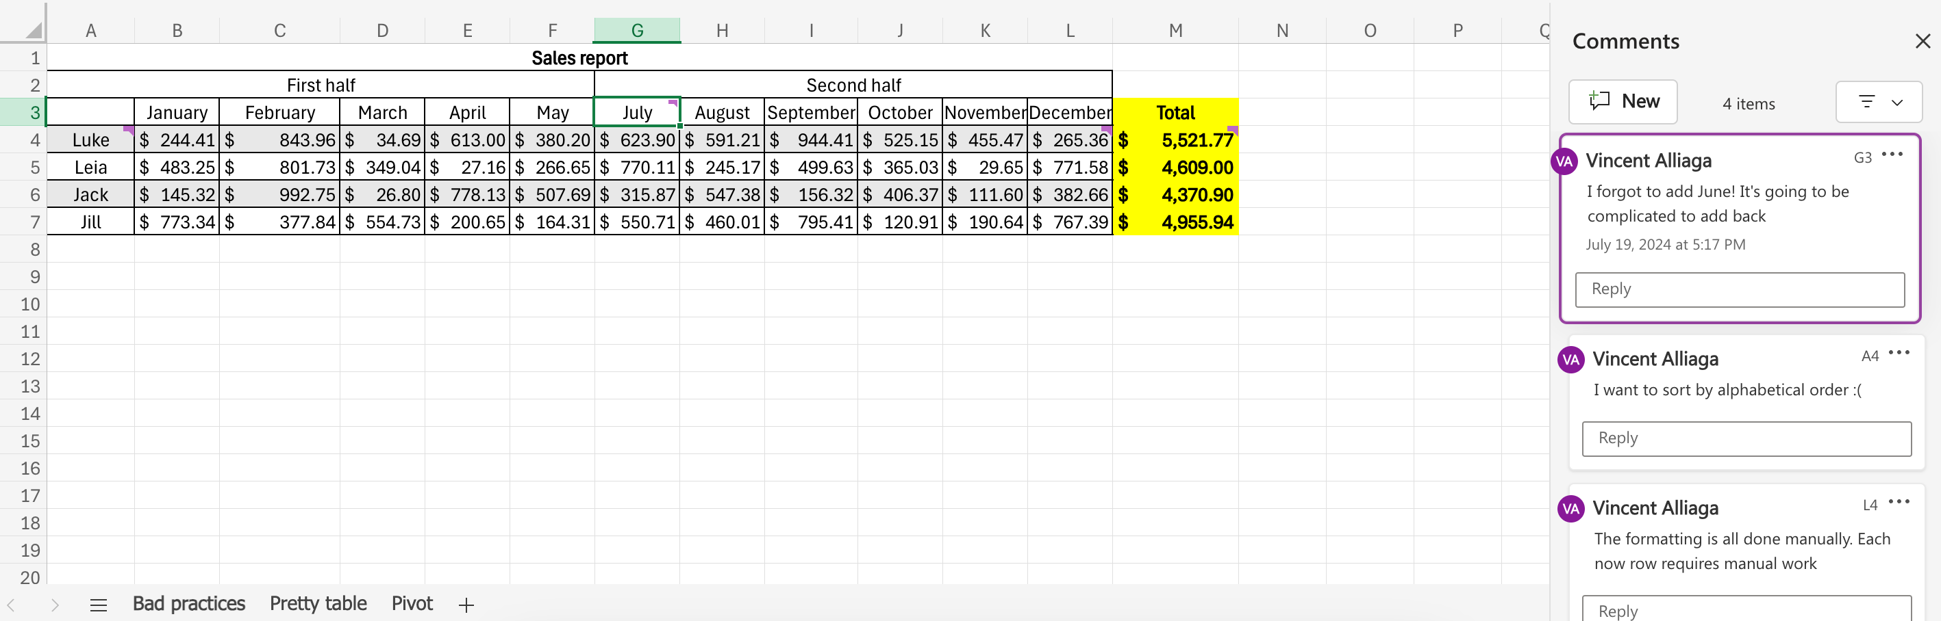
Task: Select the yellow Total header cell
Action: tap(1175, 112)
